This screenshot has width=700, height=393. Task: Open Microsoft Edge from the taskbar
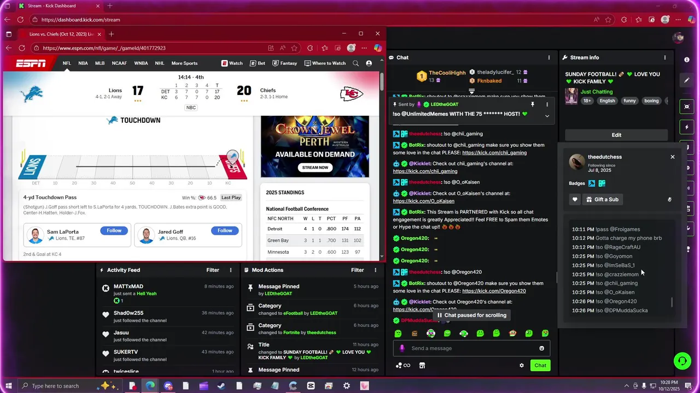pyautogui.click(x=150, y=386)
